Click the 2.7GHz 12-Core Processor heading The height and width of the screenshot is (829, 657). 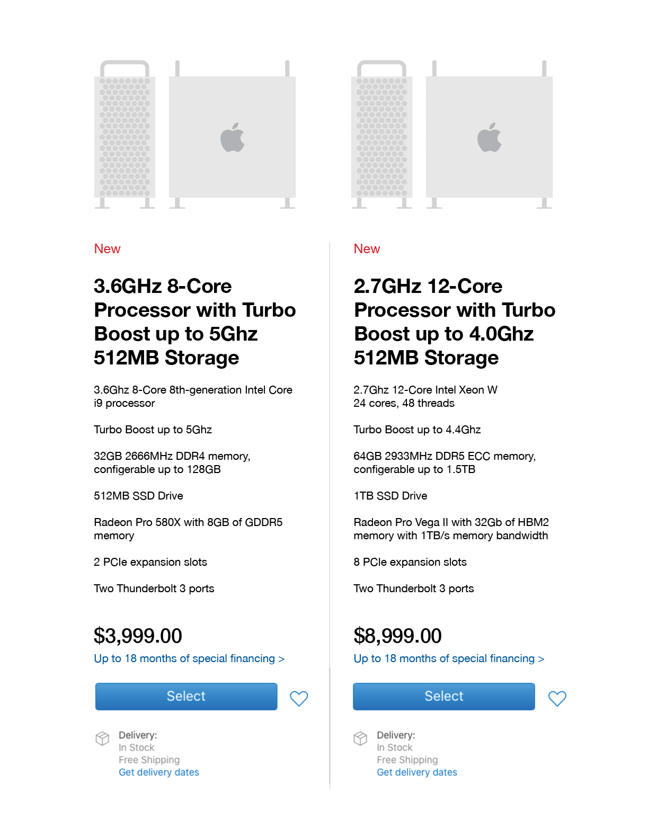tap(454, 322)
